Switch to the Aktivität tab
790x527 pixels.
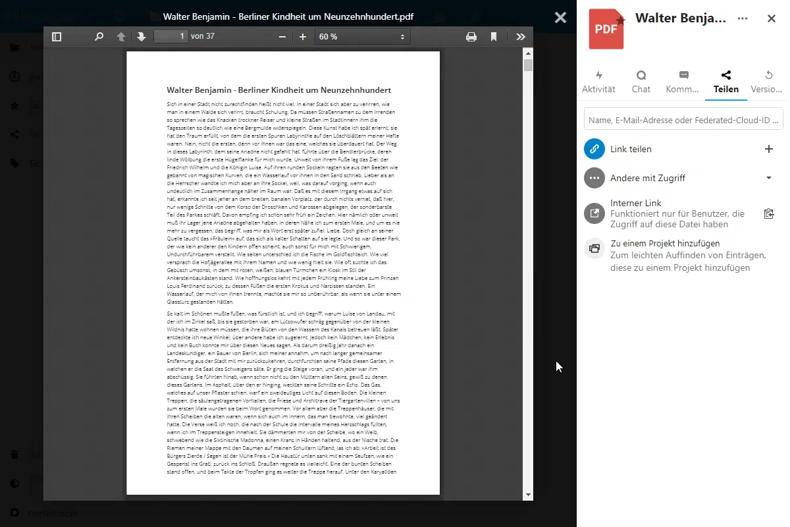598,82
